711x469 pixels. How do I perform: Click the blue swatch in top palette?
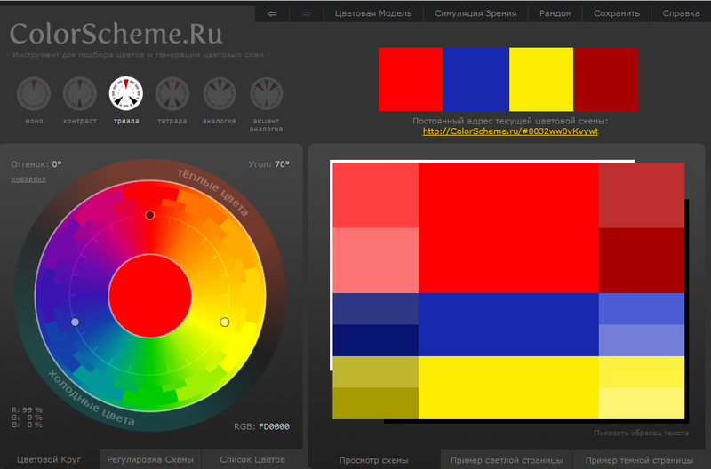tap(476, 79)
